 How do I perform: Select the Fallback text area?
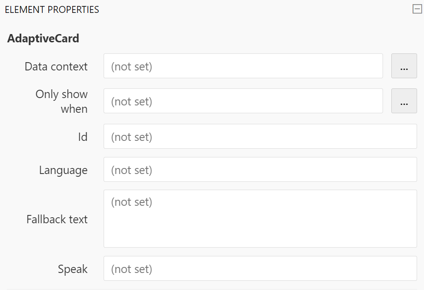(260, 218)
